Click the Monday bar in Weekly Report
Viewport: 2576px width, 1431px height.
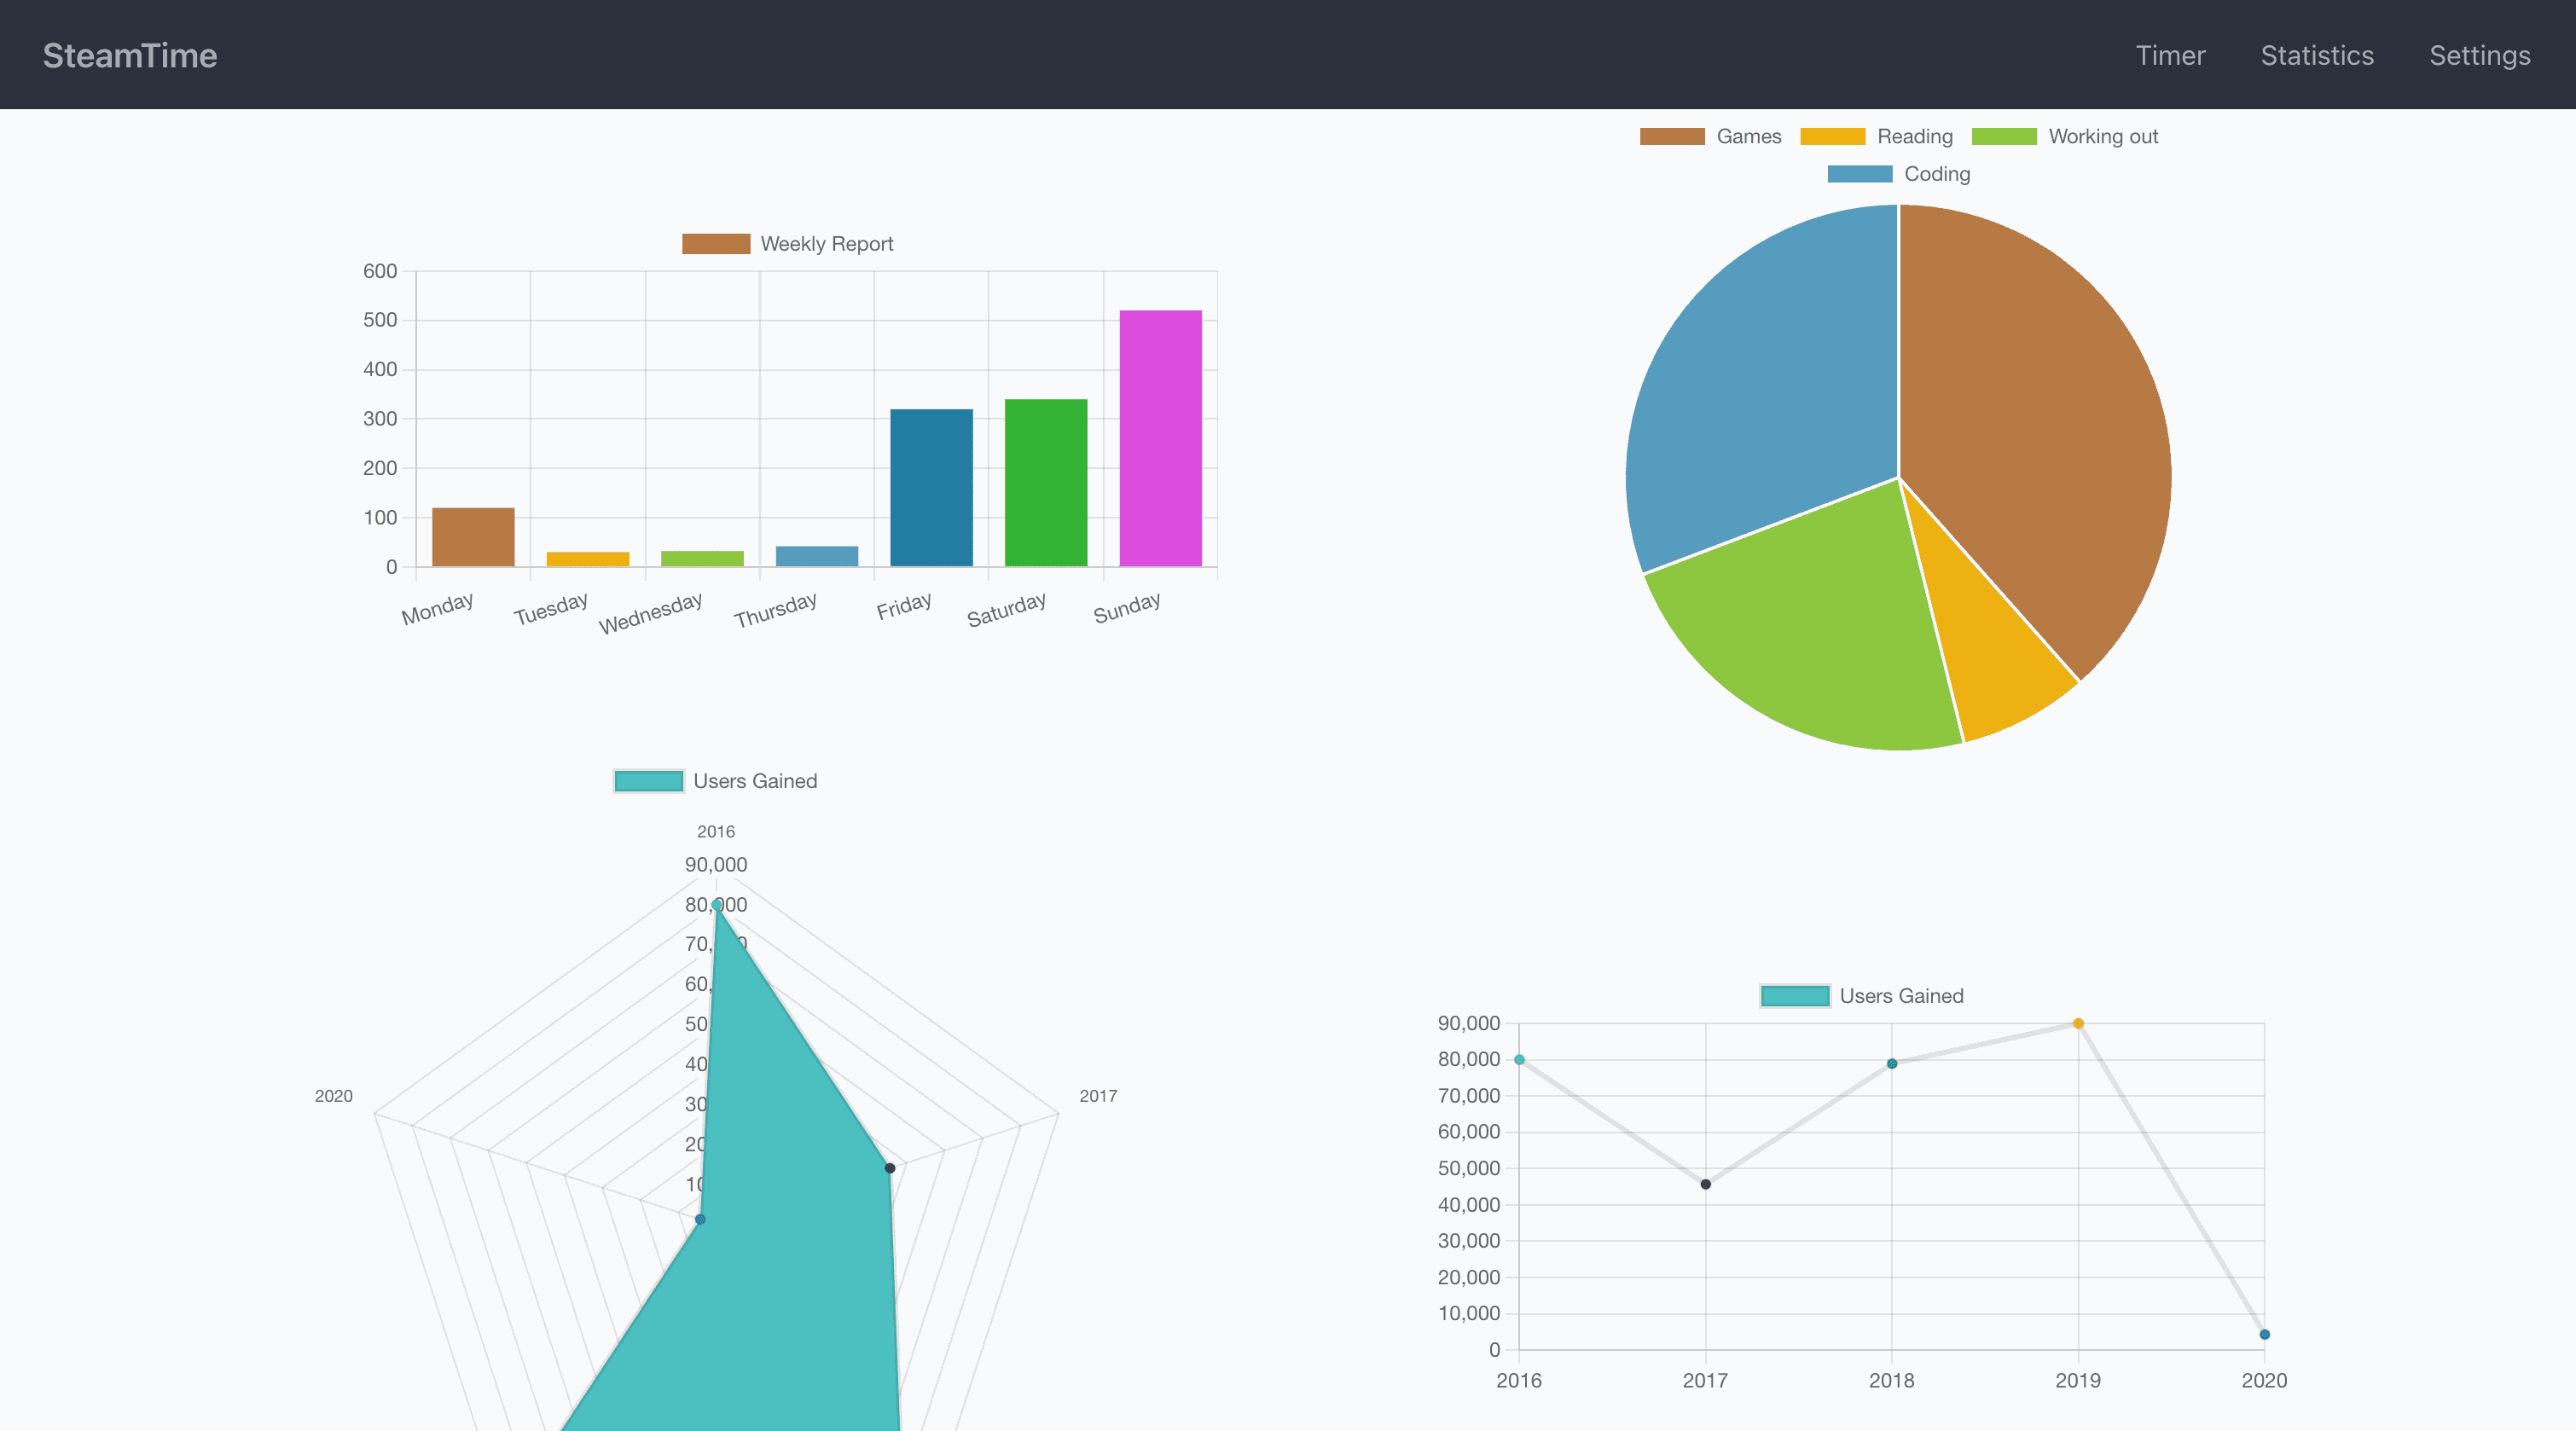[x=473, y=537]
